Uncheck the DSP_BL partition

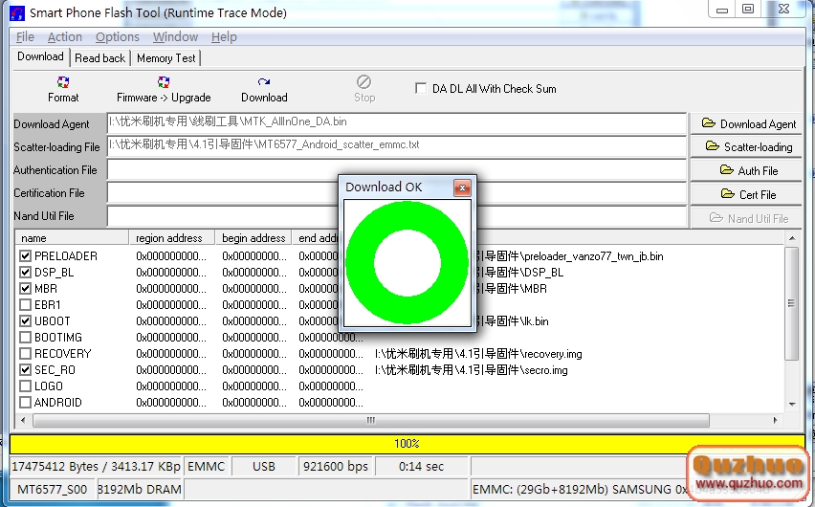25,272
